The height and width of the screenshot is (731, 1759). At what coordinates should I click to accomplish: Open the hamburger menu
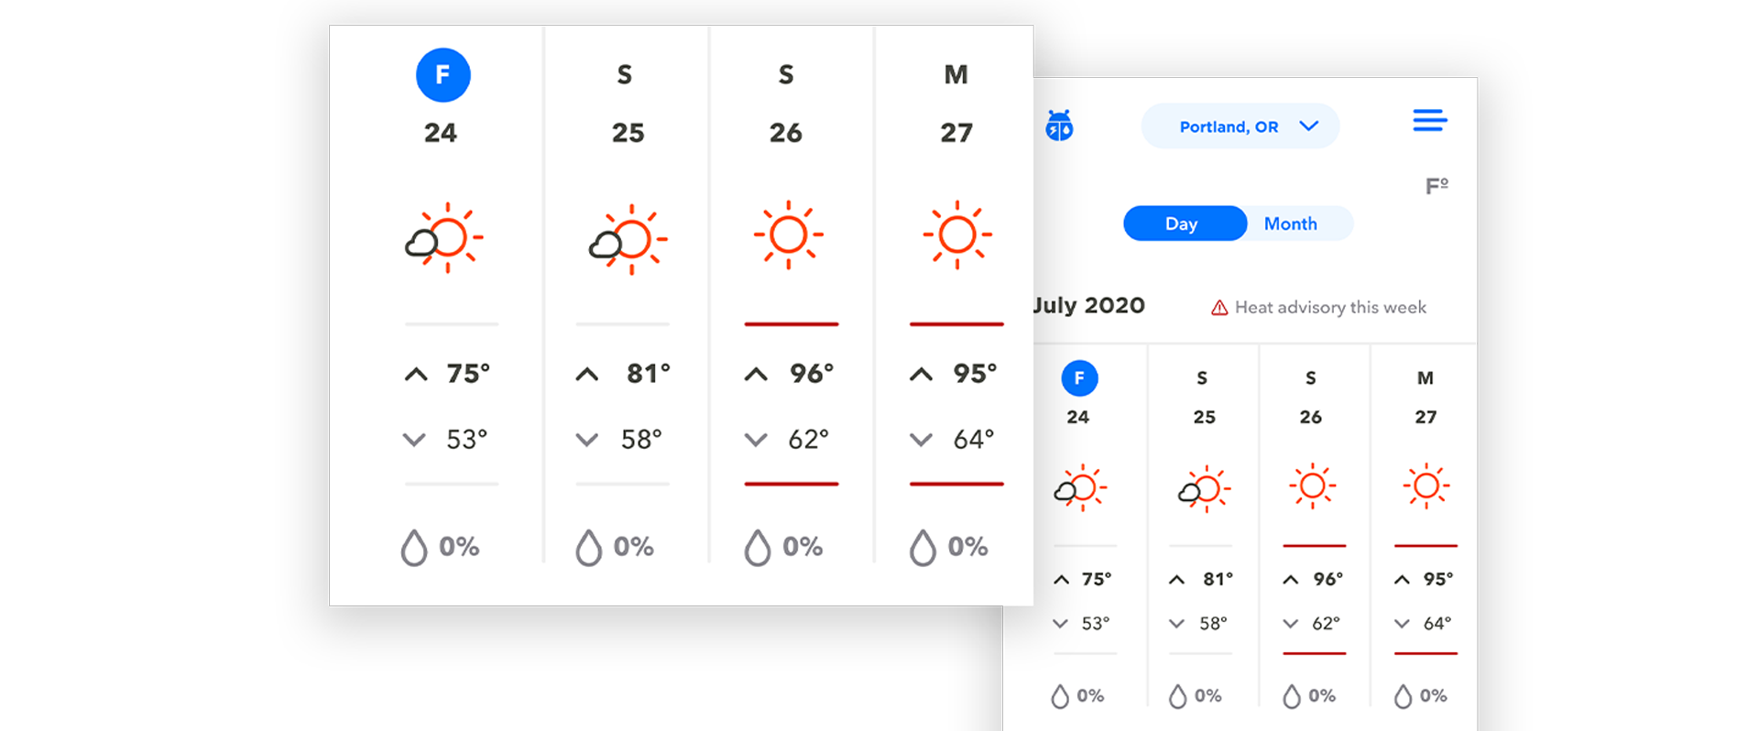1429,121
